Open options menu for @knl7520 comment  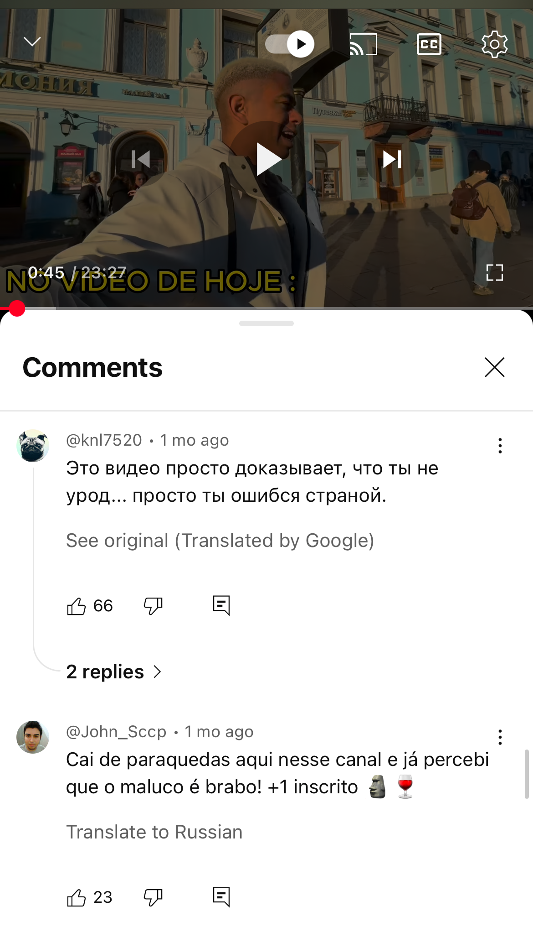point(500,446)
